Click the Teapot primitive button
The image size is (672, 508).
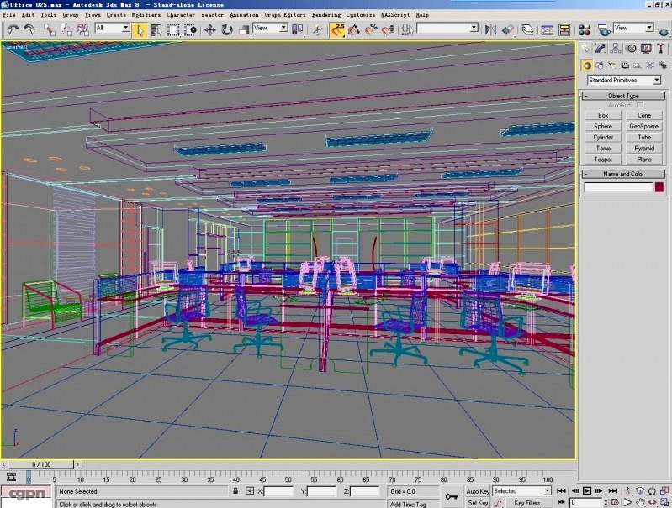coord(603,160)
